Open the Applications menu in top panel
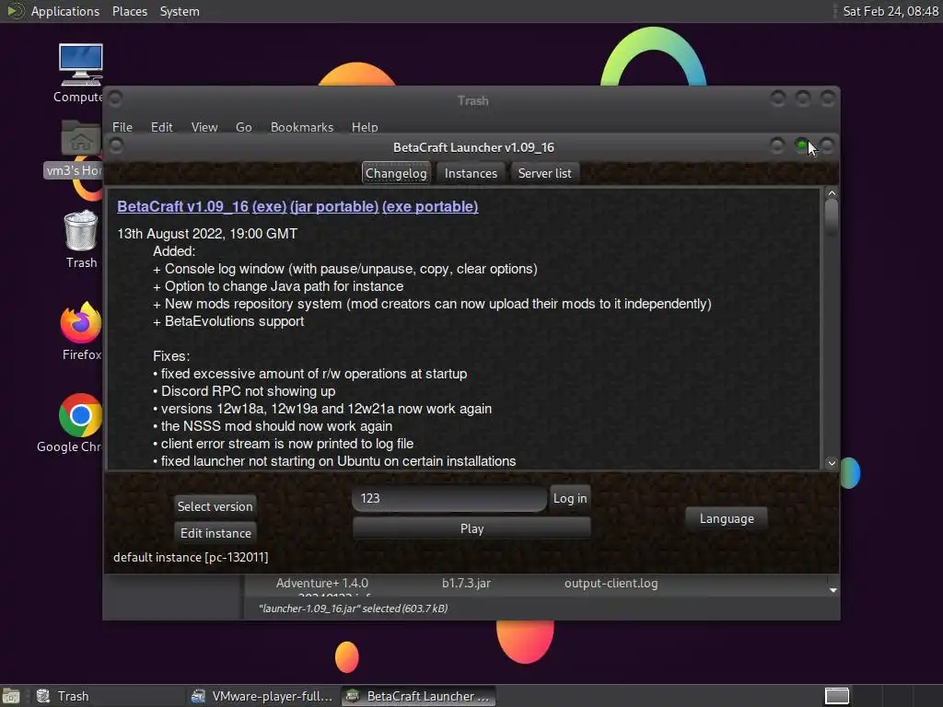The image size is (943, 707). (x=65, y=11)
